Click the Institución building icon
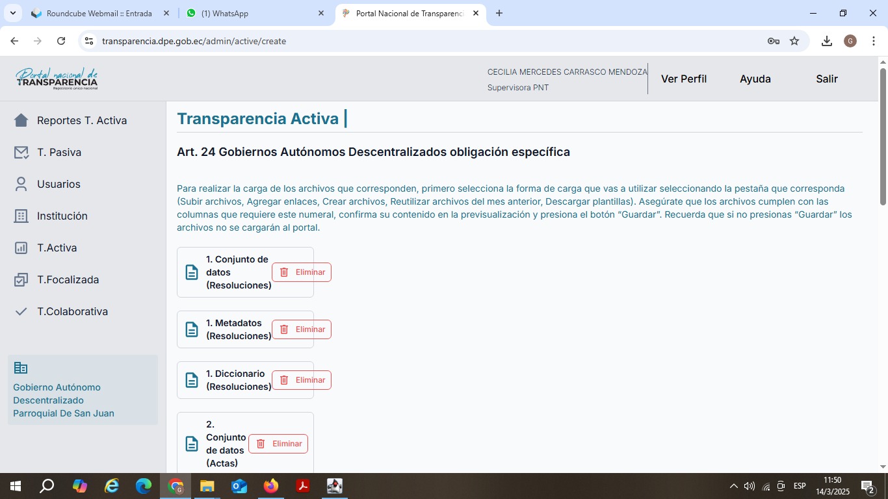The height and width of the screenshot is (499, 888). pos(21,216)
